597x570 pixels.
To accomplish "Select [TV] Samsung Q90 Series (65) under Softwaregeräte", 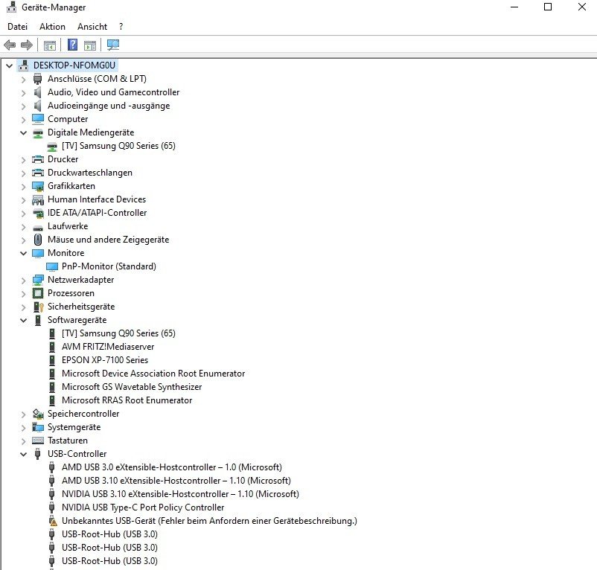I will point(118,333).
